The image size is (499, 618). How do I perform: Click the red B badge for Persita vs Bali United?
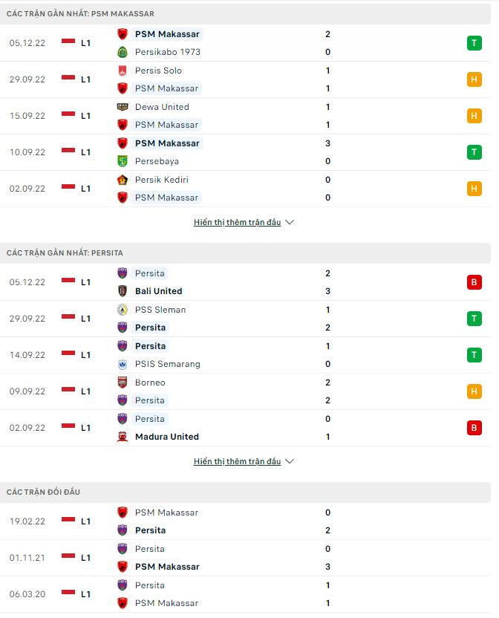point(474,282)
